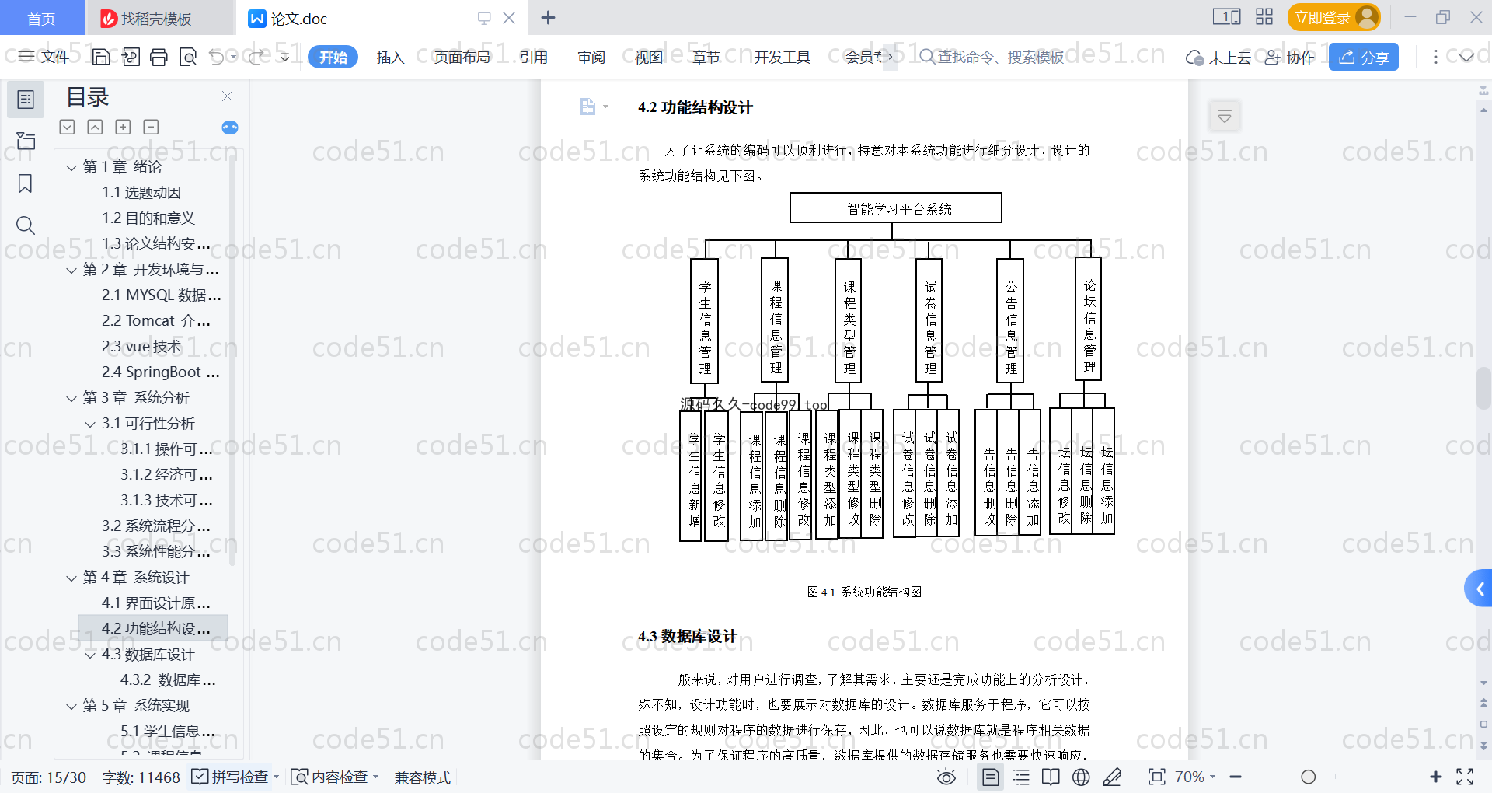Click 未上云 cloud status button

click(x=1218, y=57)
